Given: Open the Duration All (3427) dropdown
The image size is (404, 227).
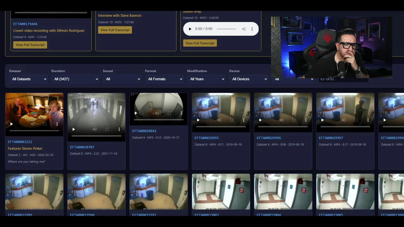Looking at the screenshot, I should click(x=76, y=79).
